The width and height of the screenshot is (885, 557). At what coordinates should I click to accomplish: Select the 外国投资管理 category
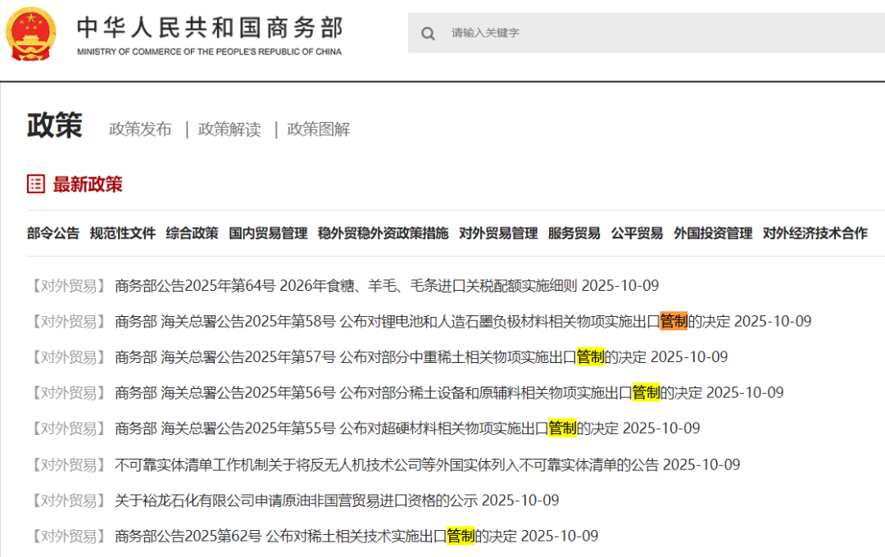point(713,233)
